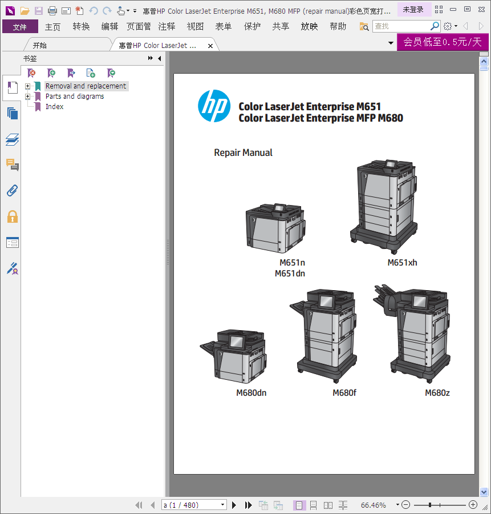Enable single page view mode
Viewport: 491px width, 514px height.
(299, 505)
